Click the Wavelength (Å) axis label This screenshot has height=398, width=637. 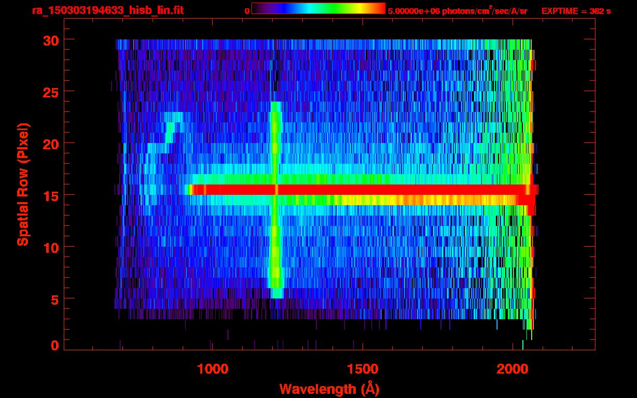pyautogui.click(x=330, y=389)
